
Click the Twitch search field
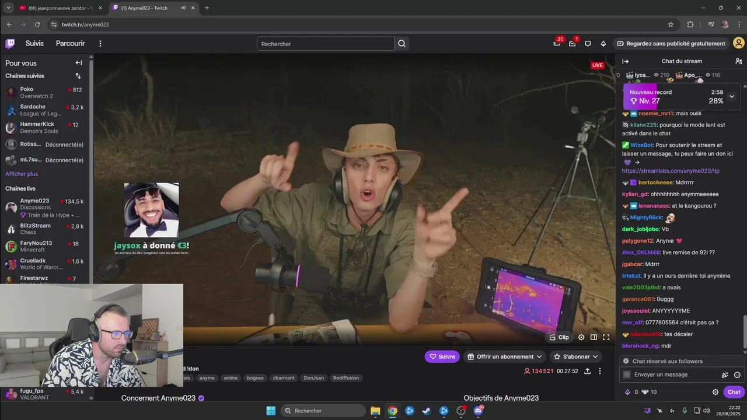[x=325, y=44]
